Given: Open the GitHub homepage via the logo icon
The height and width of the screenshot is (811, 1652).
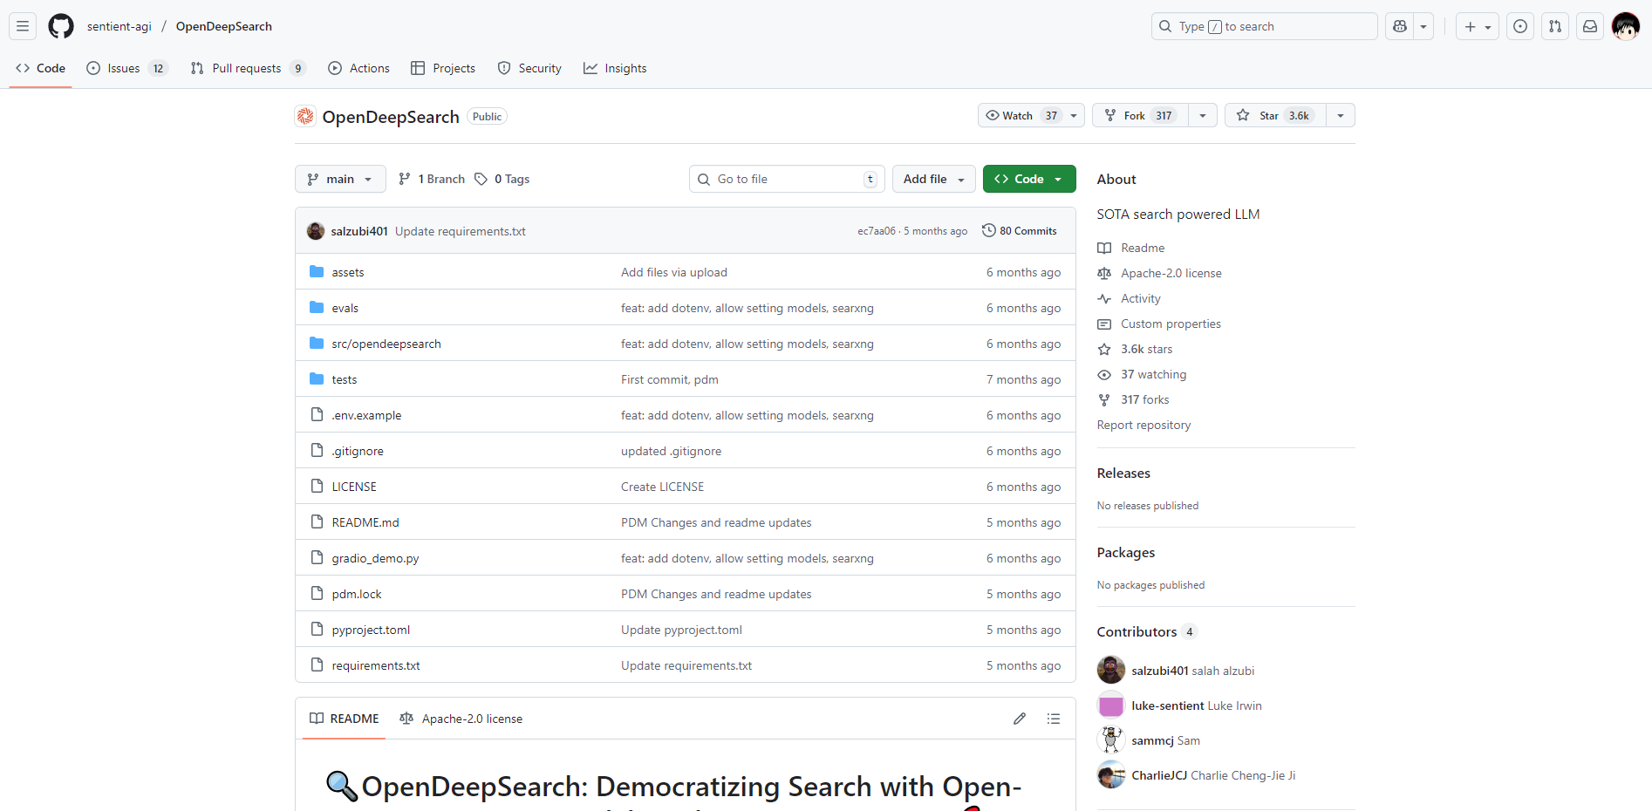Looking at the screenshot, I should 60,26.
